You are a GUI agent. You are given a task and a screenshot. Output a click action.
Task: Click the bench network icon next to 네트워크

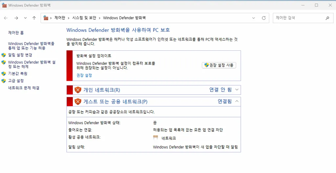(x=156, y=138)
